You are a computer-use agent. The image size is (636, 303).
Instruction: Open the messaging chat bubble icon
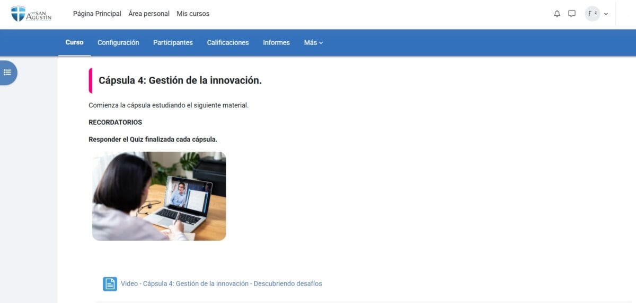pos(572,14)
